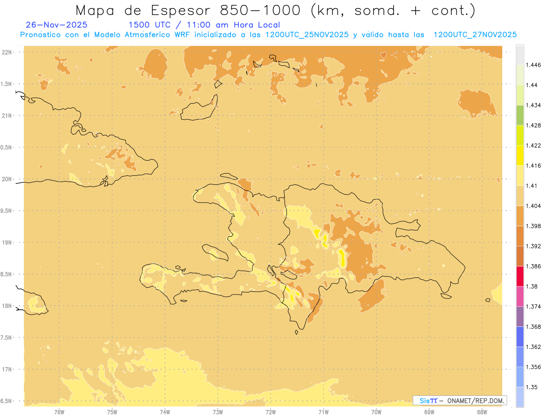Click the longitude label '73W'
Screen dimensions: 541x418
tap(218, 411)
